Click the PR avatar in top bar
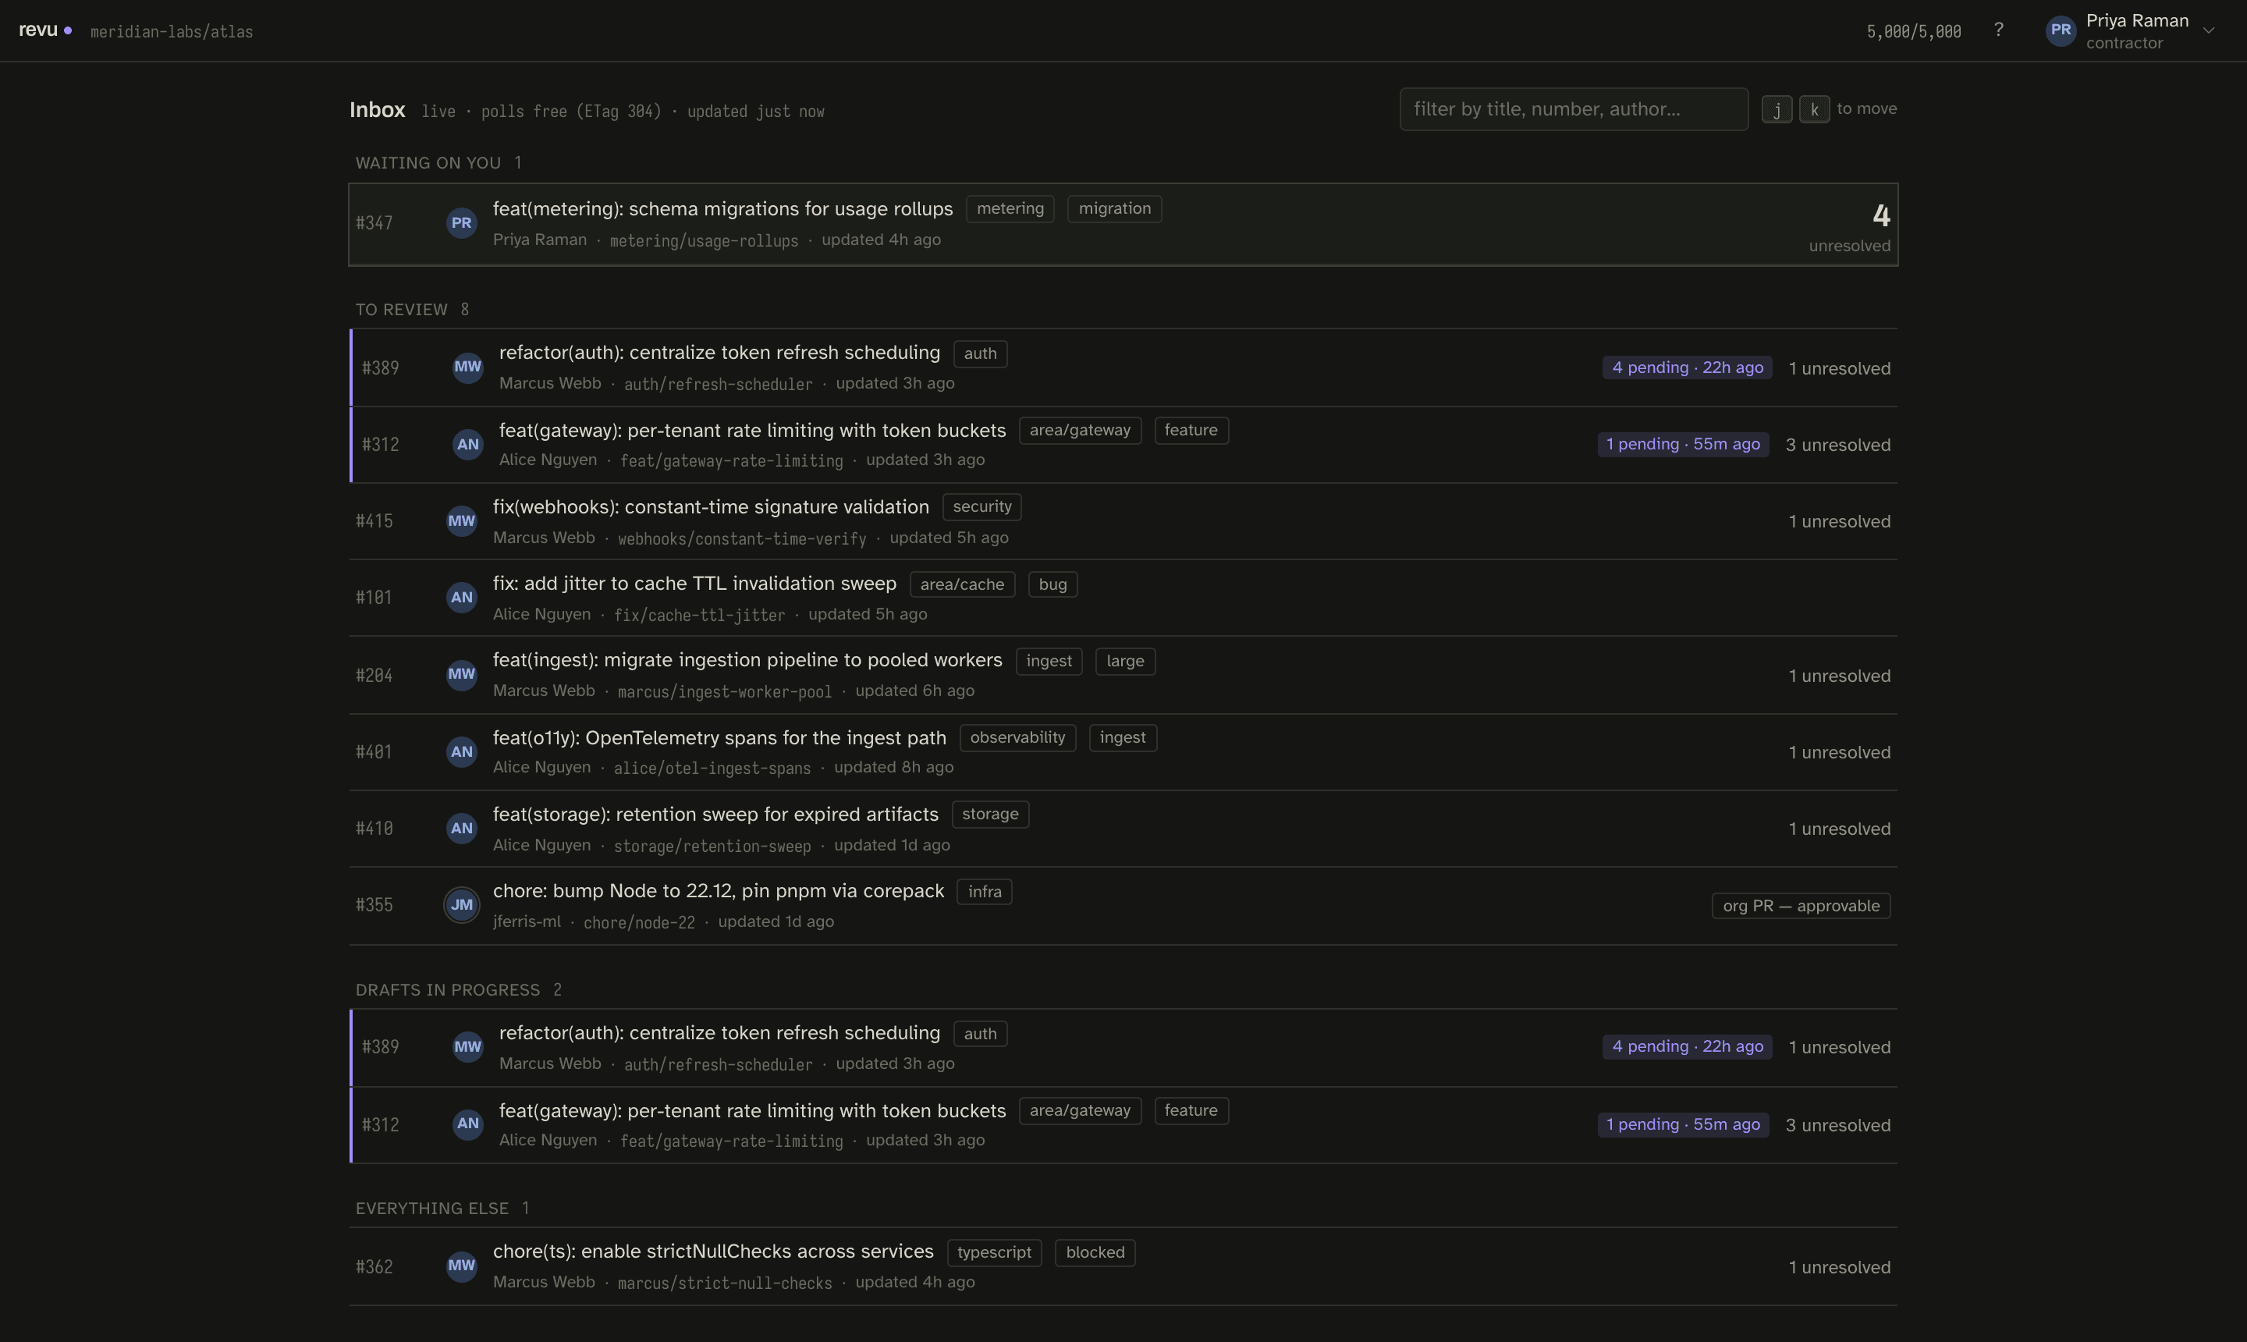Viewport: 2247px width, 1342px height. tap(2060, 30)
